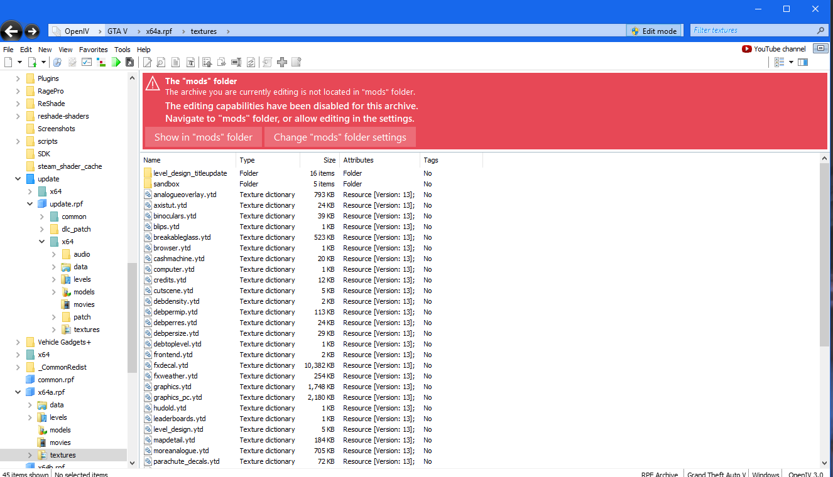Open the Edit menu
Viewport: 833px width, 477px height.
click(x=26, y=50)
